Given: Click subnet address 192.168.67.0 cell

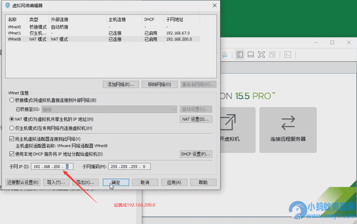Looking at the screenshot, I should click(x=178, y=33).
